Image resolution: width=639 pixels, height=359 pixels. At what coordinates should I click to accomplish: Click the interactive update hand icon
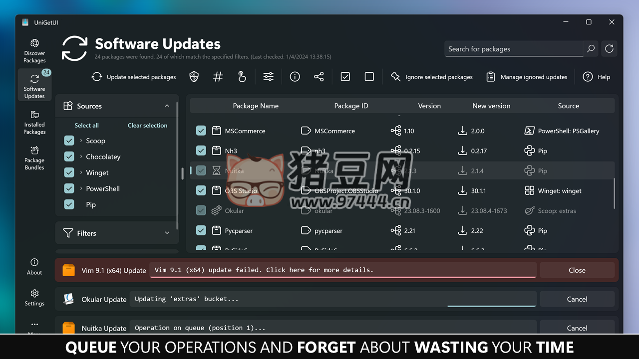[242, 77]
